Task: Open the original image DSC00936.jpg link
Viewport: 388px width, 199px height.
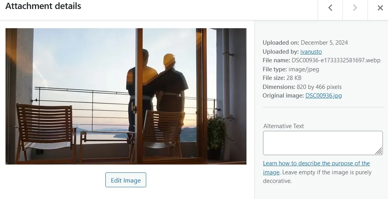Action: pos(324,96)
